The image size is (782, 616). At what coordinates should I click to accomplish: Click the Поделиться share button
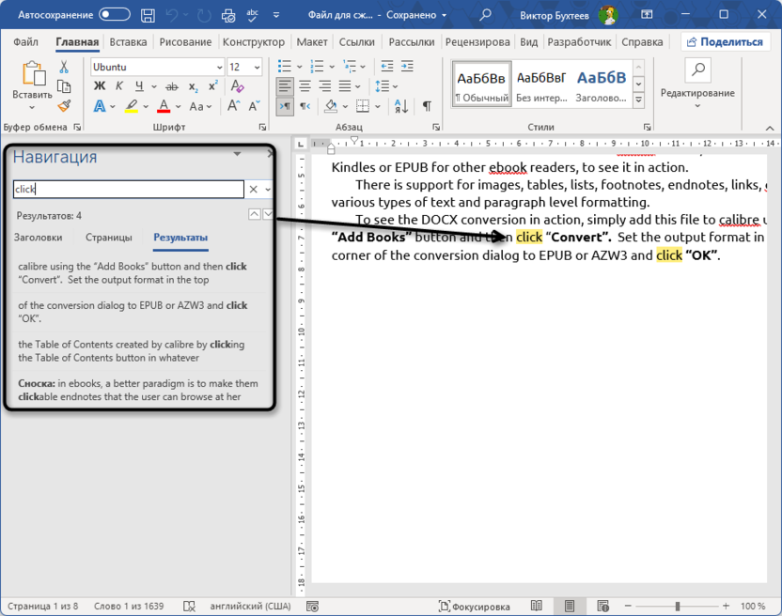(x=724, y=42)
